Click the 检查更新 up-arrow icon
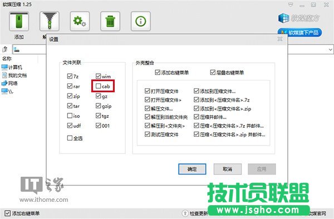 [185, 213]
